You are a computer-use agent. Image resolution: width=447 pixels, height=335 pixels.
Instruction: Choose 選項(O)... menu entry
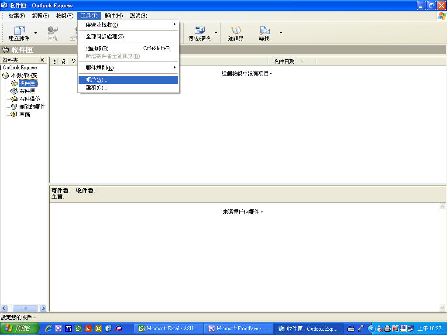128,88
